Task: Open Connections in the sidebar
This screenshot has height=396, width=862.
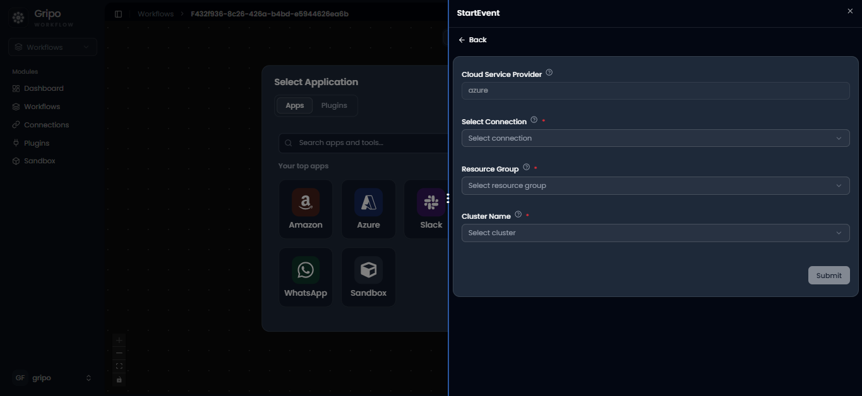Action: 46,125
